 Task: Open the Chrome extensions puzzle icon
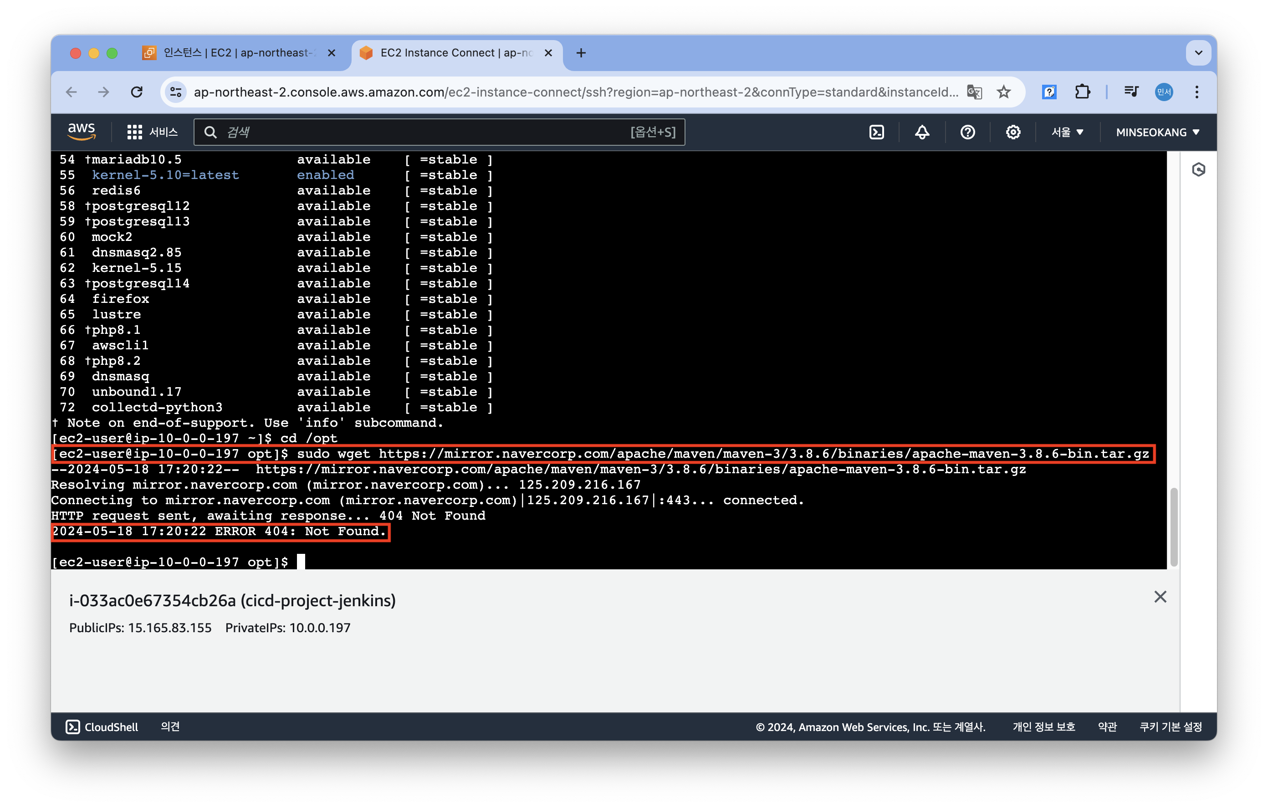click(x=1082, y=92)
